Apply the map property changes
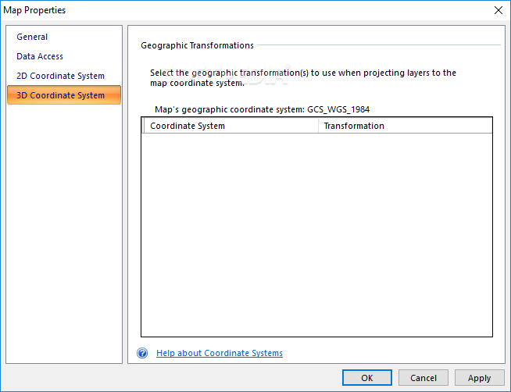 pyautogui.click(x=479, y=378)
